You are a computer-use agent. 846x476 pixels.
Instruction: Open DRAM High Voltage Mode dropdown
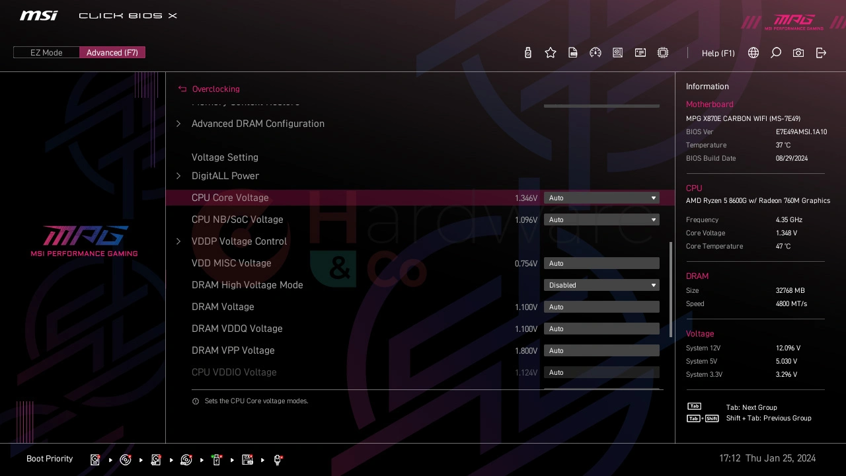601,285
